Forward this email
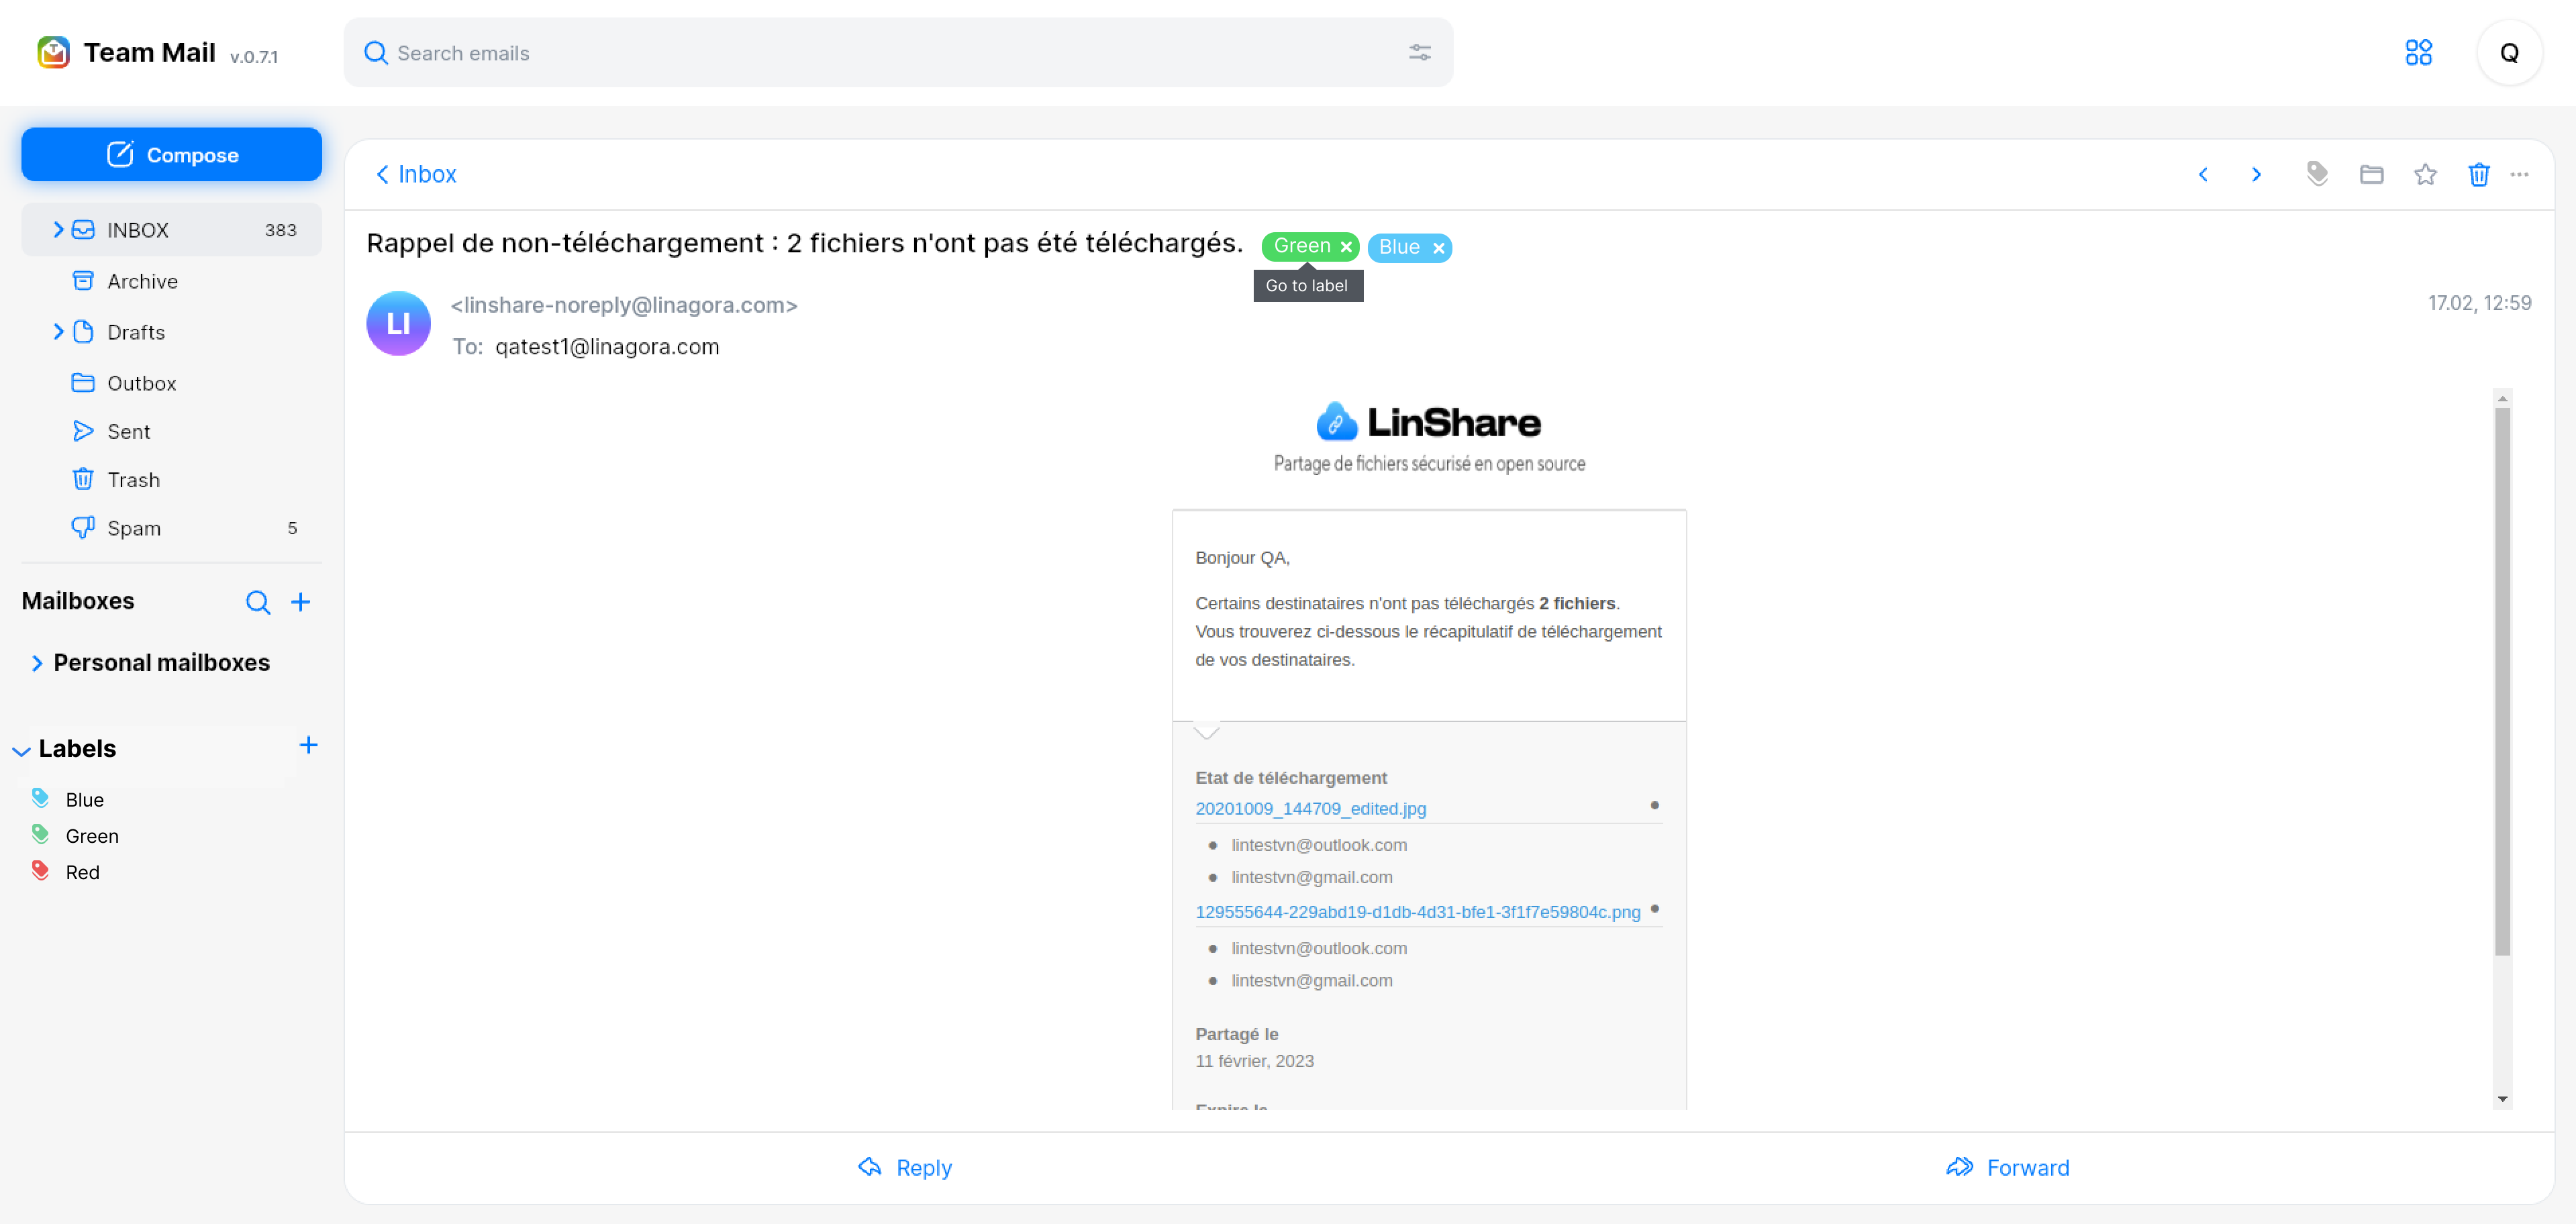The image size is (2576, 1224). (x=2007, y=1168)
